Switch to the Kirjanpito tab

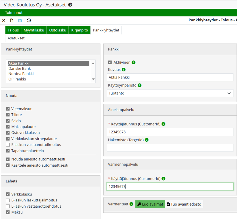click(79, 30)
